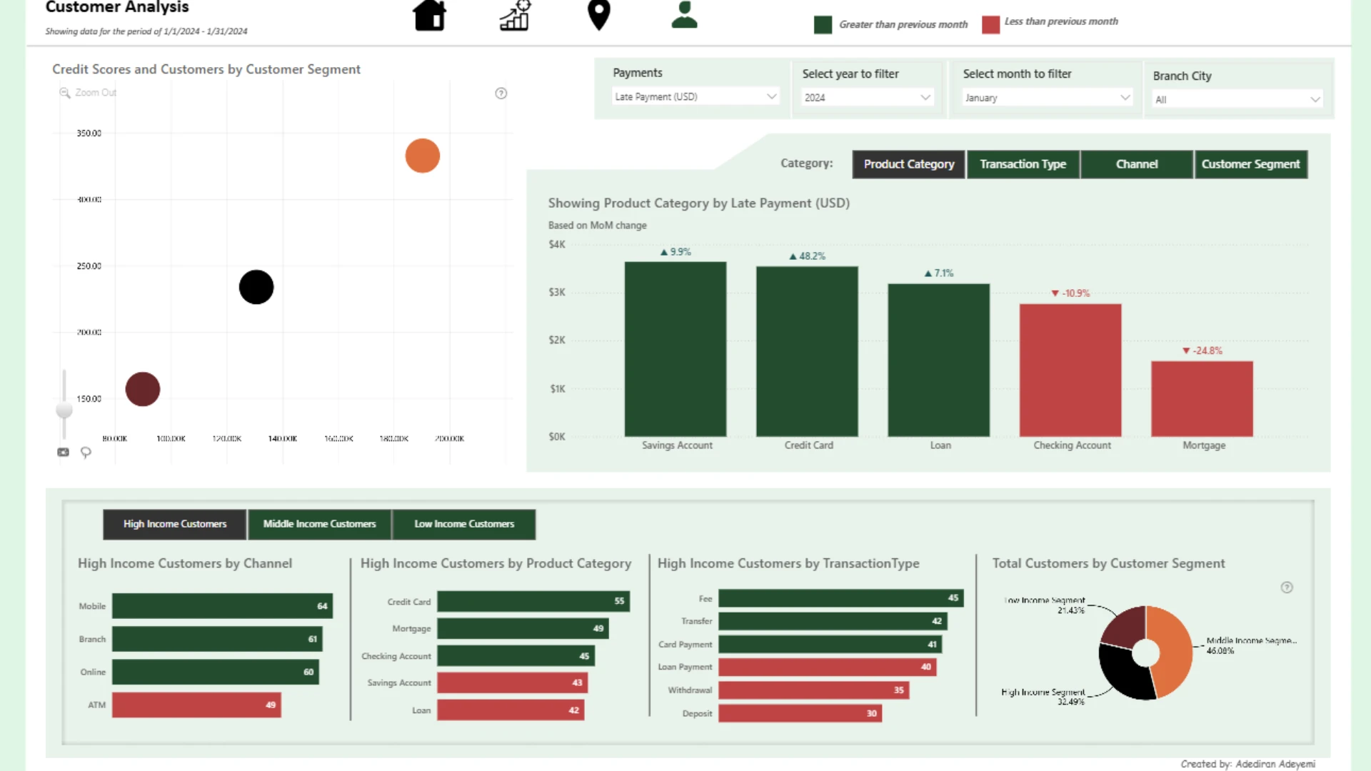Screen dimensions: 1371x771
Task: Open the pie chart help icon
Action: click(1287, 588)
